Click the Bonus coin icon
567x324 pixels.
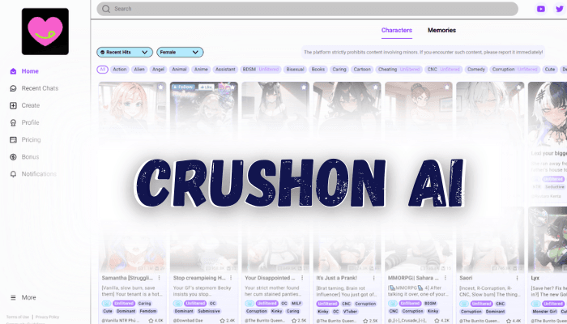14,157
